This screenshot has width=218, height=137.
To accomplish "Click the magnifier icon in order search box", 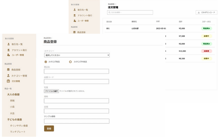I will [109, 13].
